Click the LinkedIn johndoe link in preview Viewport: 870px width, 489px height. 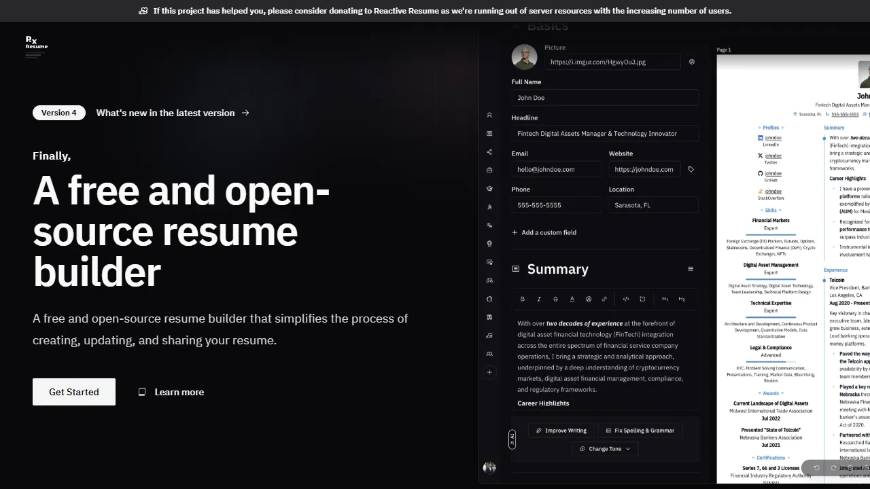pos(773,138)
